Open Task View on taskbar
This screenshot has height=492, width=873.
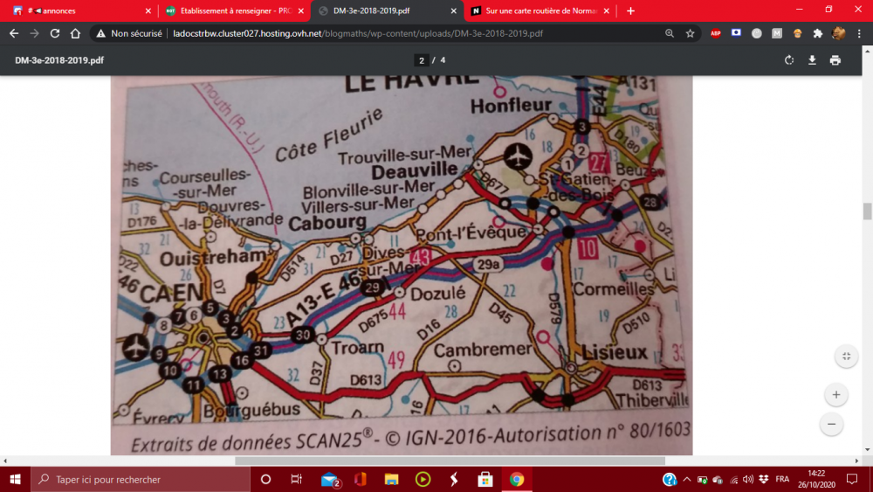point(296,479)
